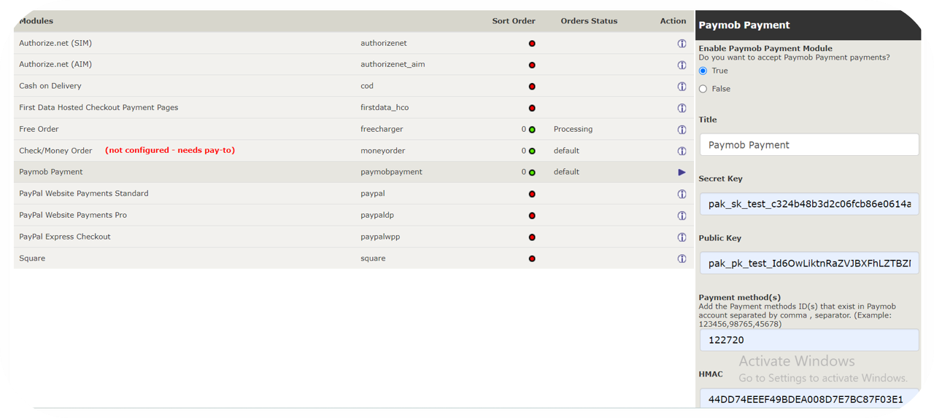The height and width of the screenshot is (418, 934).
Task: Click the Payment method(s) ID field
Action: 808,340
